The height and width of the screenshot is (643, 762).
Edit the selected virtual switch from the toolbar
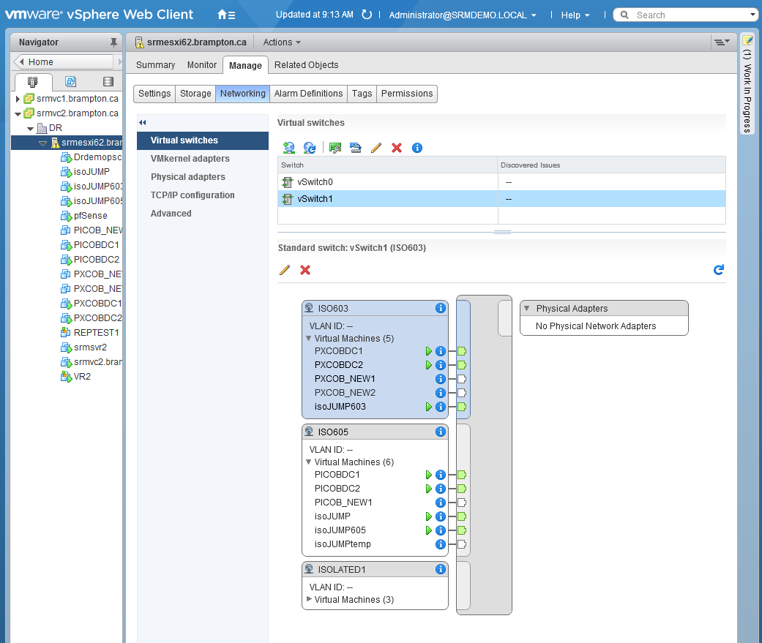click(x=376, y=148)
